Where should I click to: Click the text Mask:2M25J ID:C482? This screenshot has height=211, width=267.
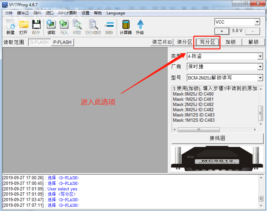coord(193,104)
